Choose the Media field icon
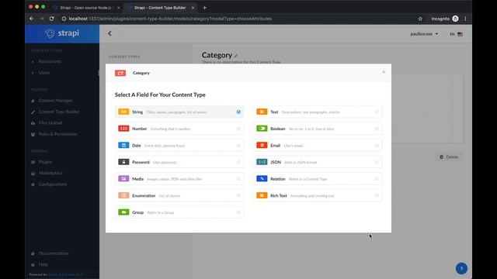This screenshot has height=279, width=497. tap(123, 179)
